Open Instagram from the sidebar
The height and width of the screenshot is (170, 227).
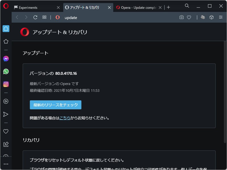[6, 84]
